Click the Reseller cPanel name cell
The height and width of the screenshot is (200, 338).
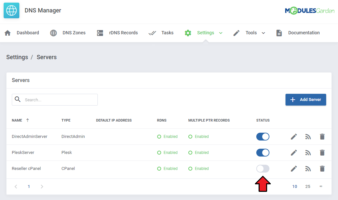click(x=26, y=168)
